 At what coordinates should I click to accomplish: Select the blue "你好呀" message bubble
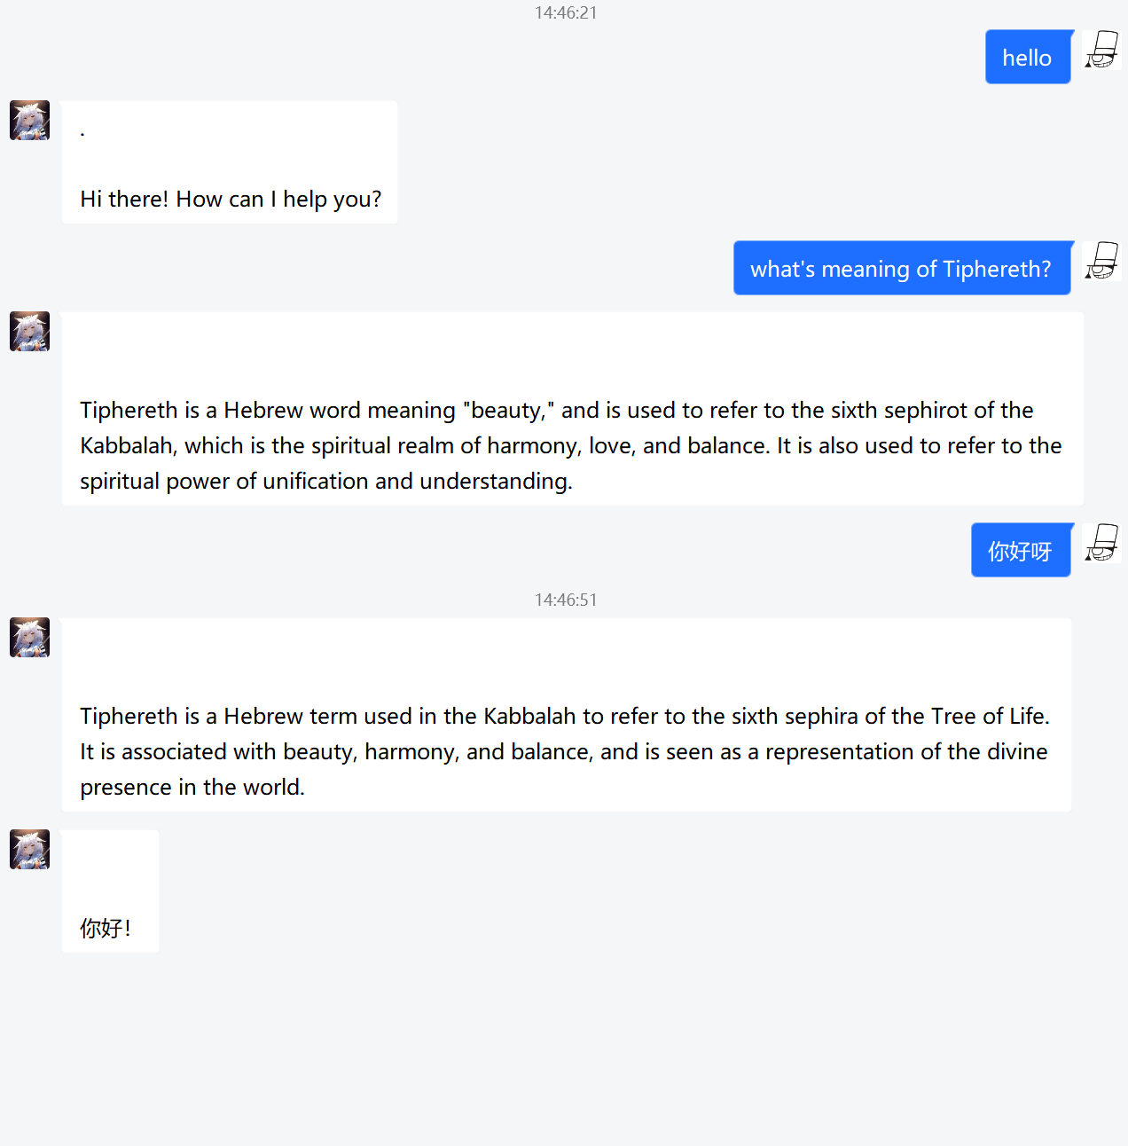tap(1020, 551)
